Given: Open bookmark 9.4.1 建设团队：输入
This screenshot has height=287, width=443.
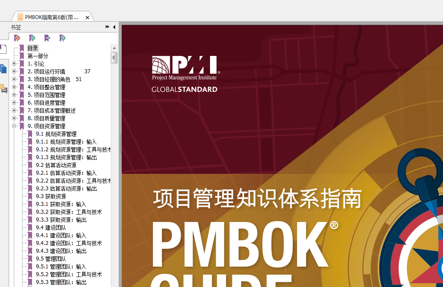Looking at the screenshot, I should [x=61, y=235].
